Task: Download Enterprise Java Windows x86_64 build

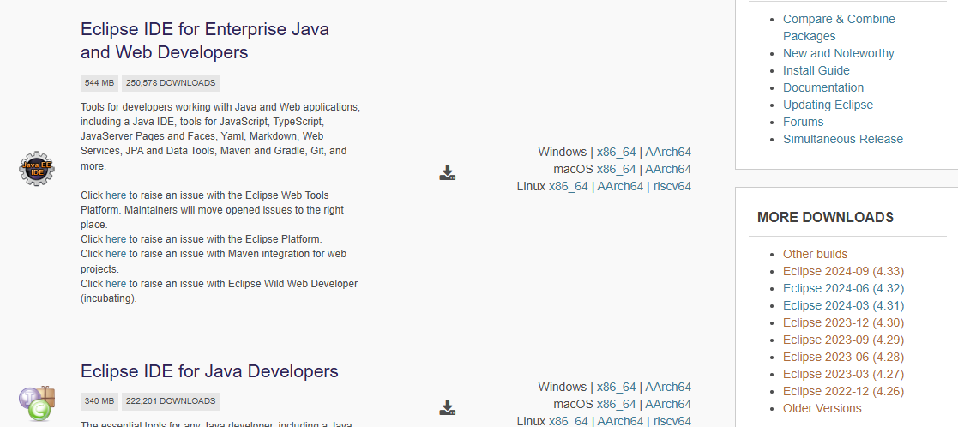Action: click(x=616, y=152)
